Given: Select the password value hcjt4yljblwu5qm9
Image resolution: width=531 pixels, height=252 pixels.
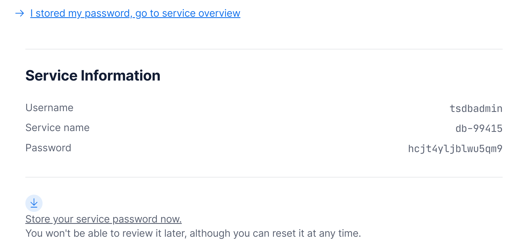Looking at the screenshot, I should tap(455, 149).
